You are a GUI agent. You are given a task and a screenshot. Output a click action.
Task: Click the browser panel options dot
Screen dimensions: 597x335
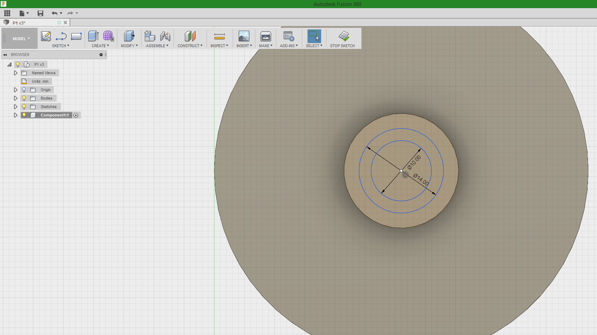pyautogui.click(x=101, y=55)
